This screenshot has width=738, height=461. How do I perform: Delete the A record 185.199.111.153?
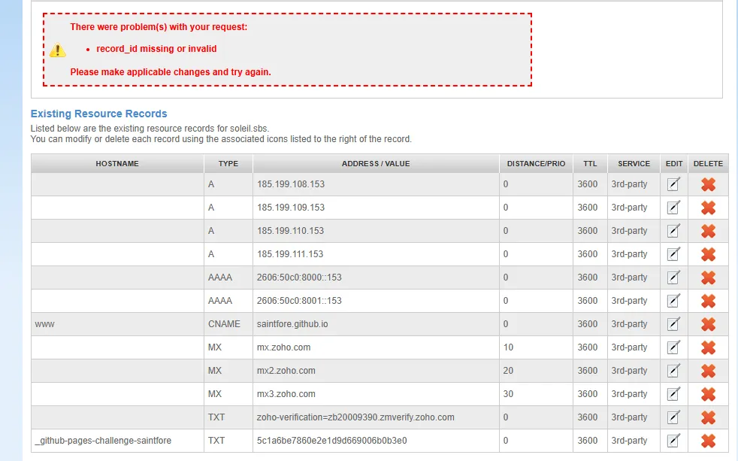pos(708,254)
